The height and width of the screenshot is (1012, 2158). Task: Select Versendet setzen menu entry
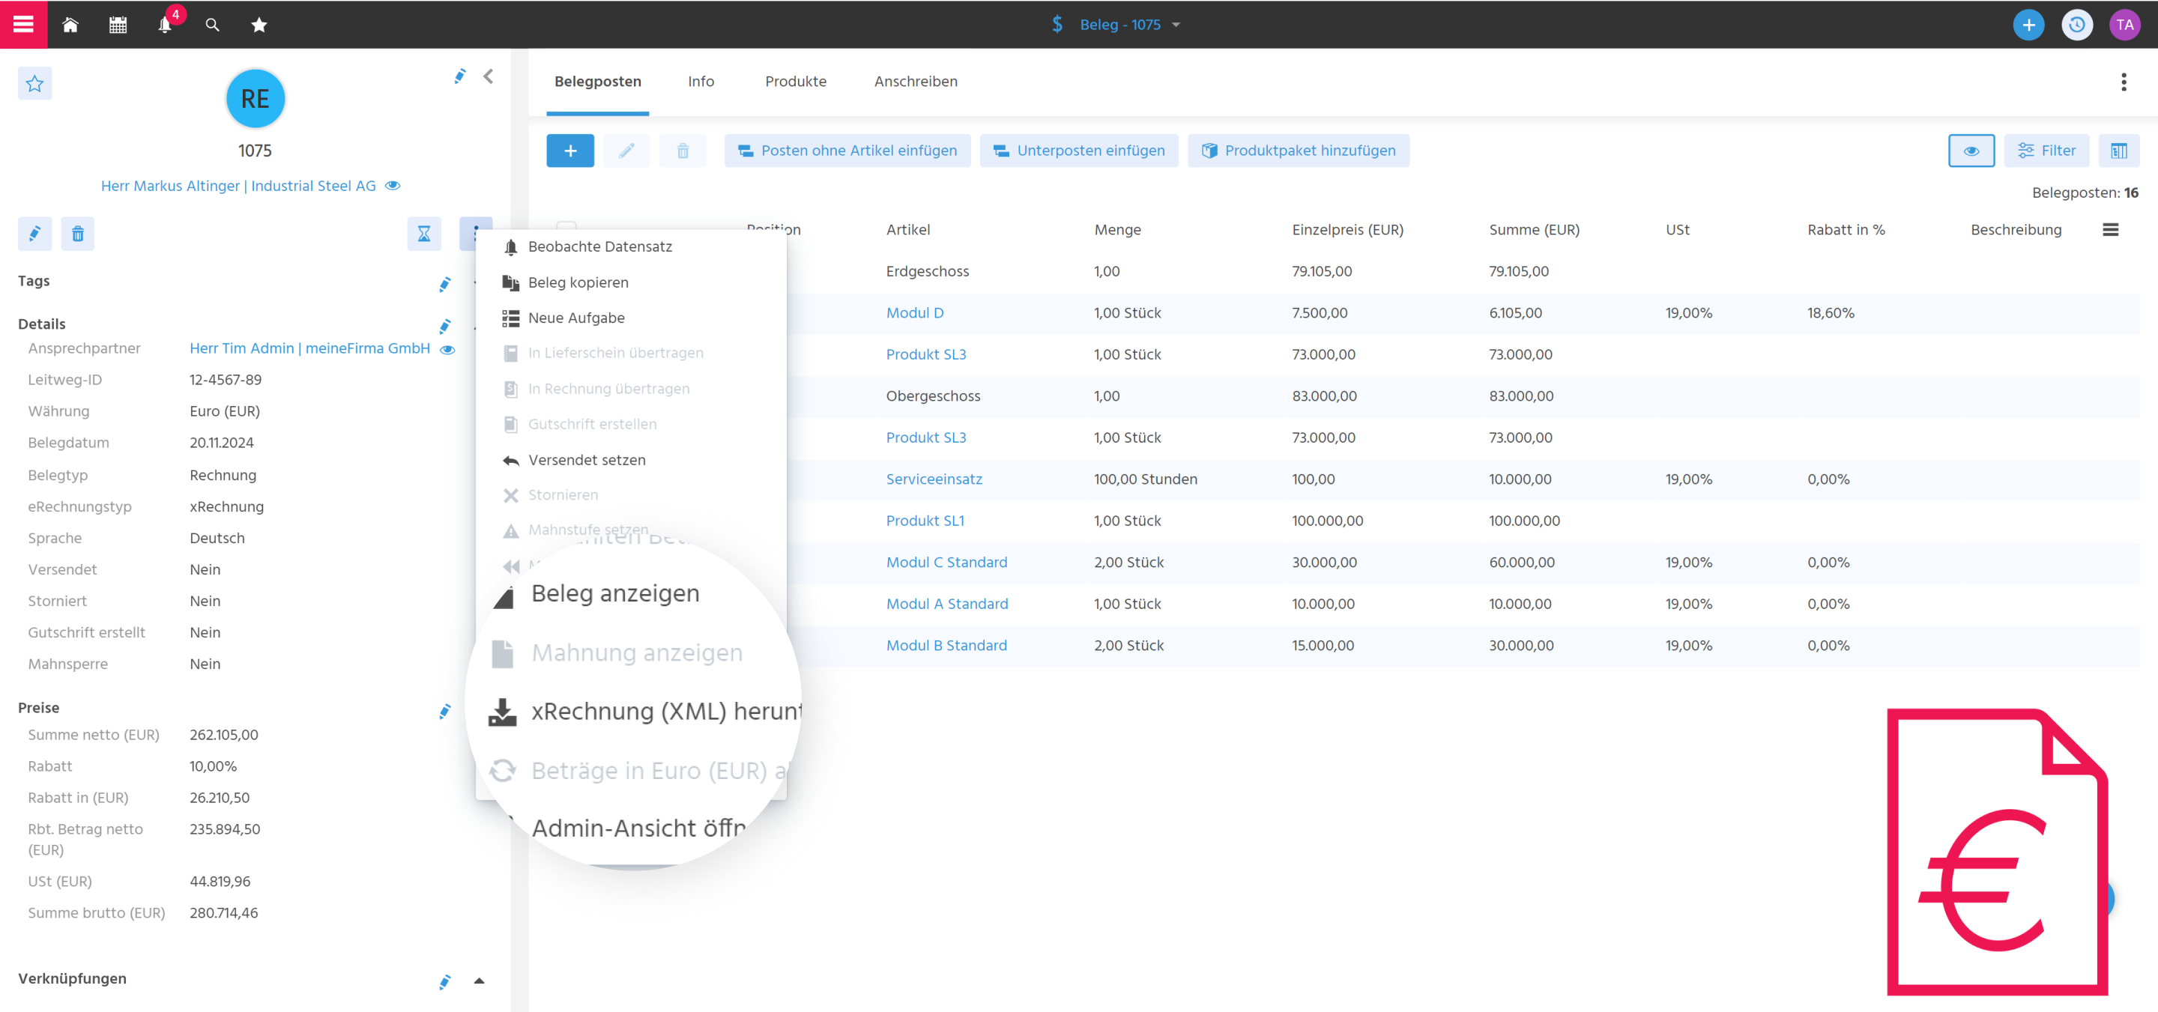[631, 460]
